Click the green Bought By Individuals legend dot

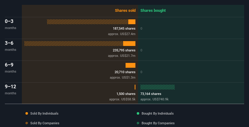tap(138, 113)
